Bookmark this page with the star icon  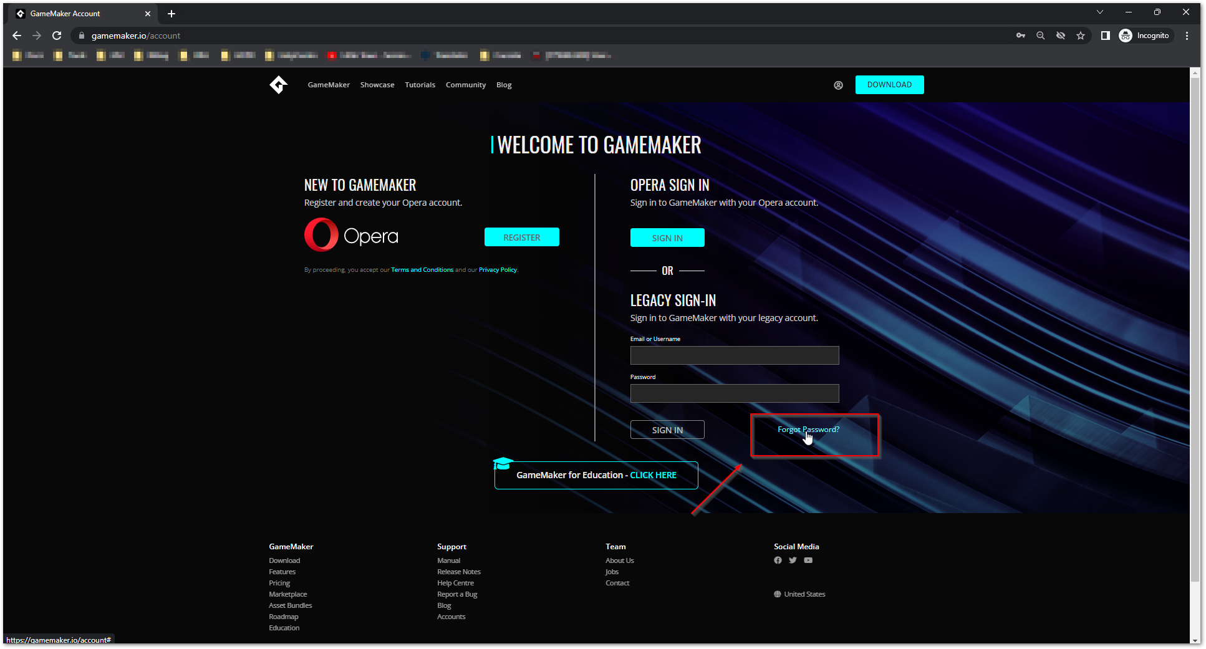[x=1081, y=36]
